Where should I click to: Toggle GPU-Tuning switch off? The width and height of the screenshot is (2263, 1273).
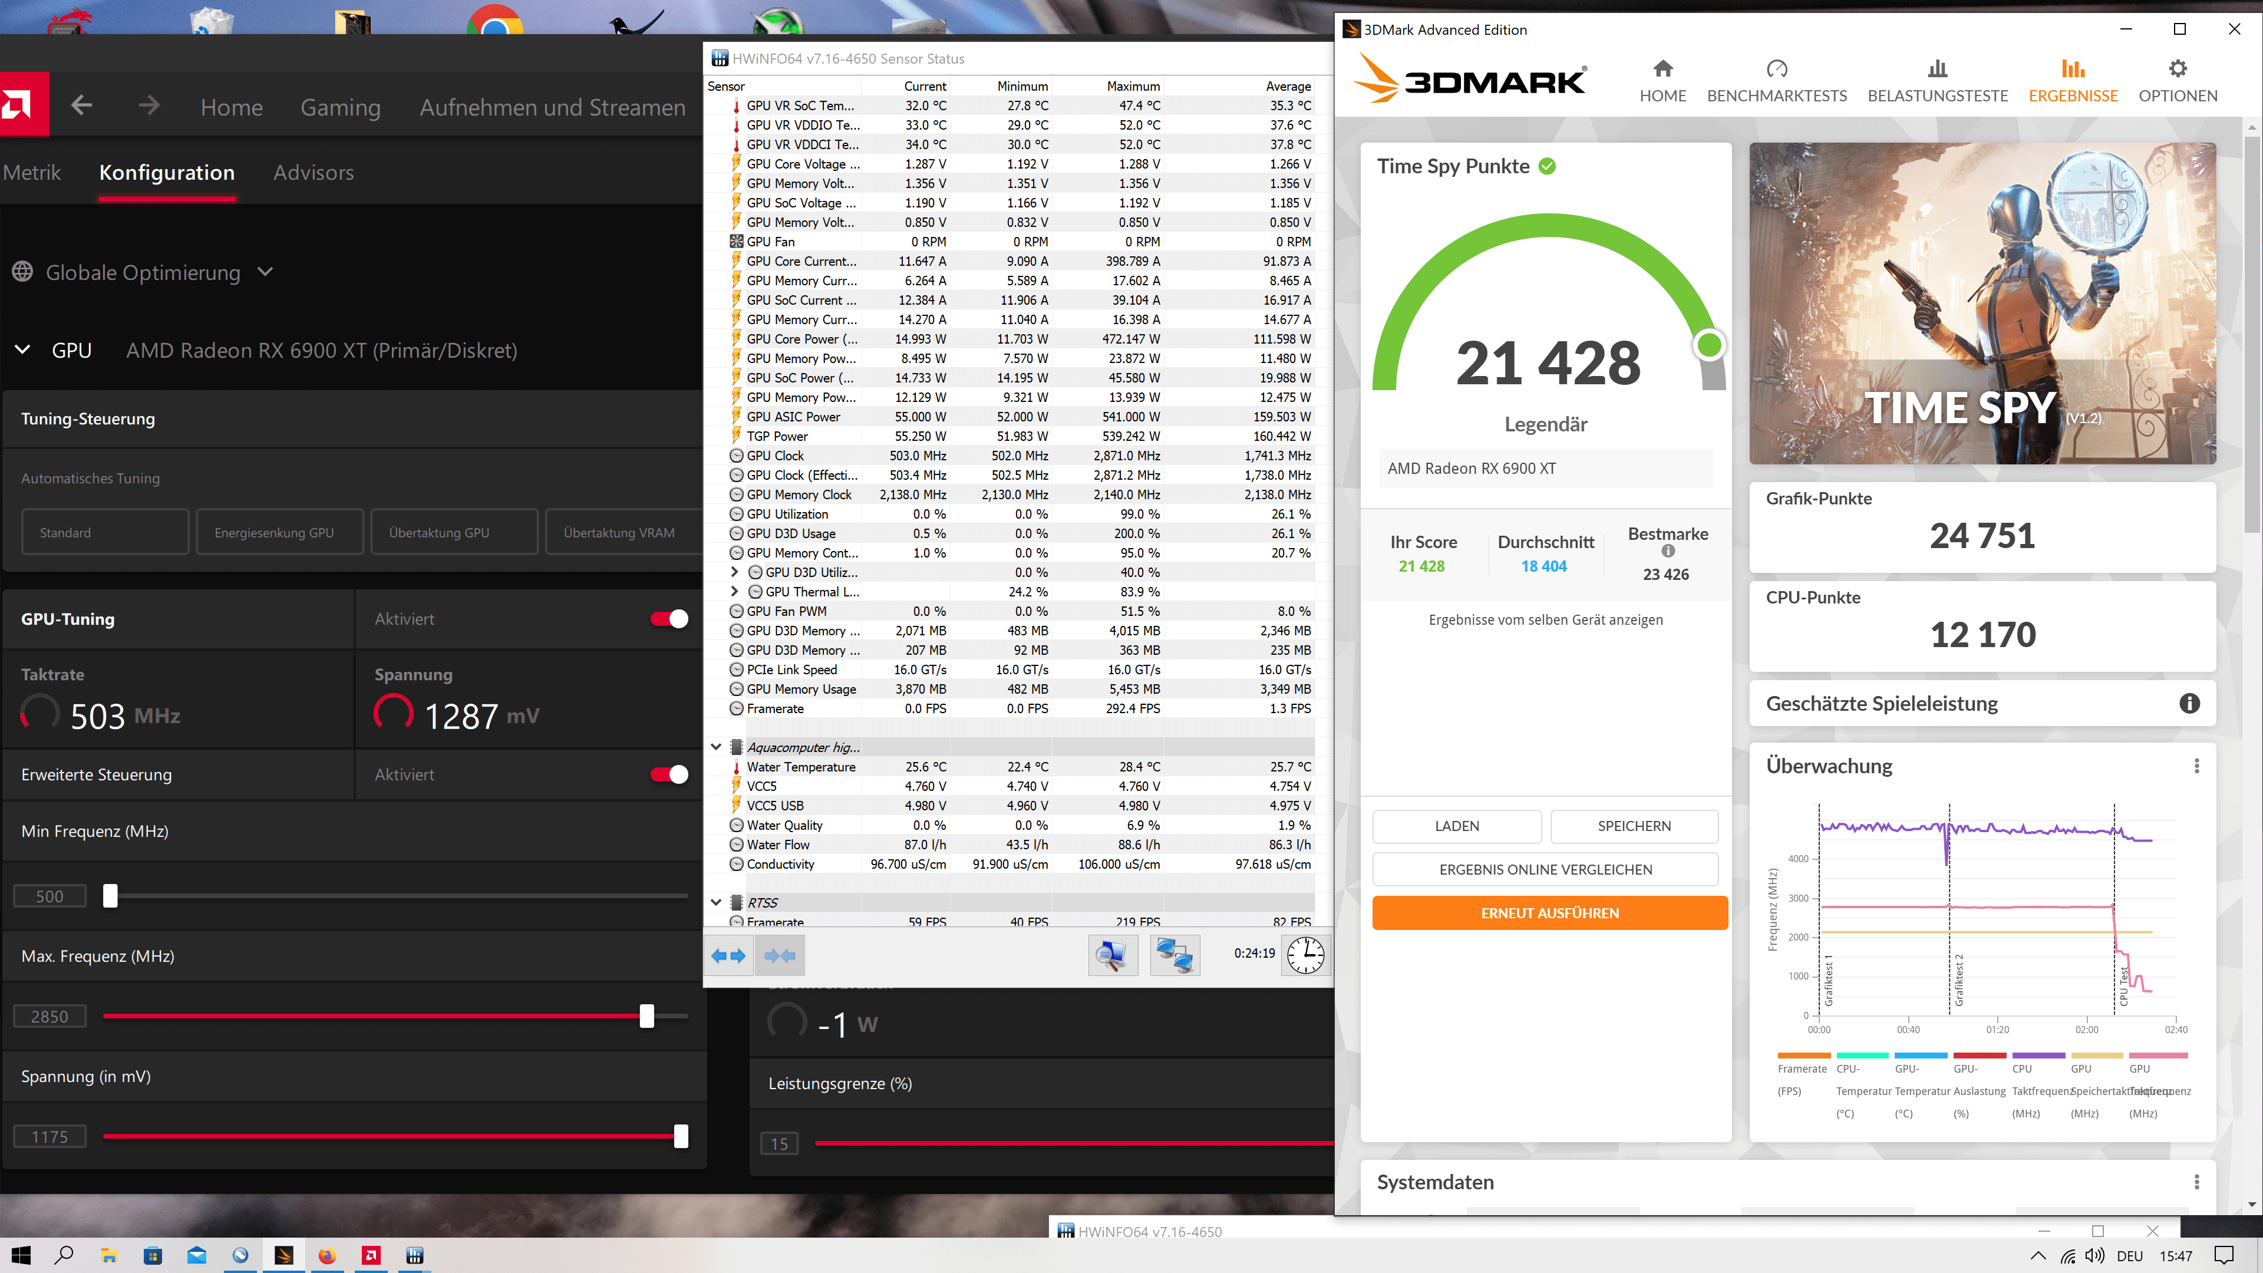point(669,619)
